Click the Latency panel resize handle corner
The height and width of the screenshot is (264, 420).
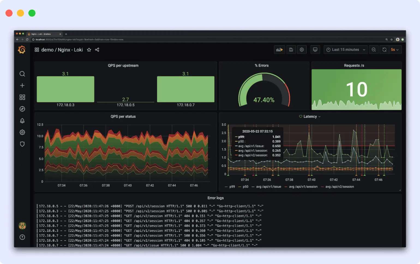pyautogui.click(x=400, y=190)
